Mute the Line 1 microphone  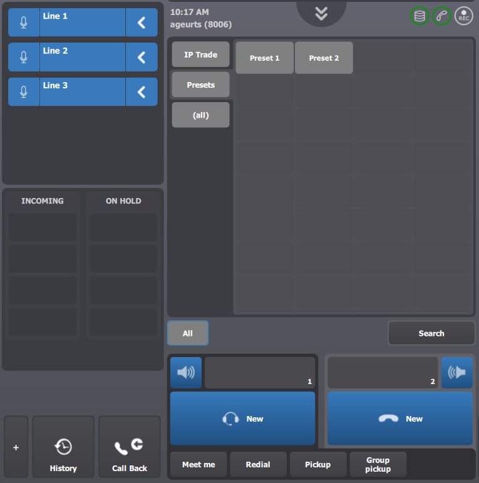tap(24, 23)
